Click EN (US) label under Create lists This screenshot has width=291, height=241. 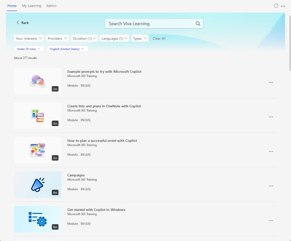(86, 120)
